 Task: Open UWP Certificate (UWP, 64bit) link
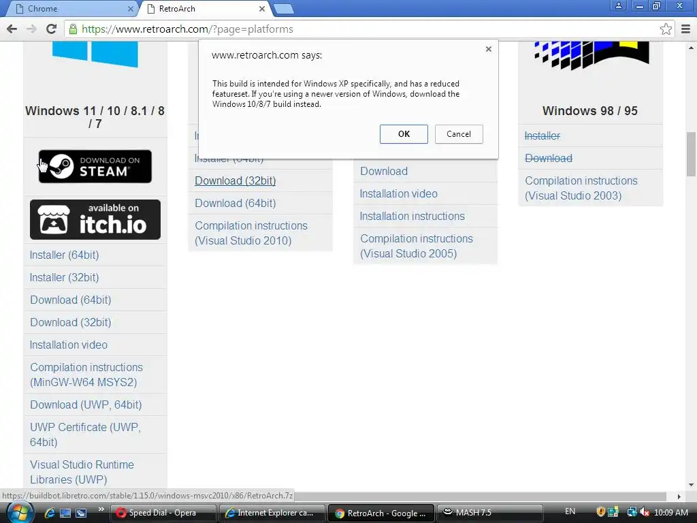pyautogui.click(x=85, y=434)
